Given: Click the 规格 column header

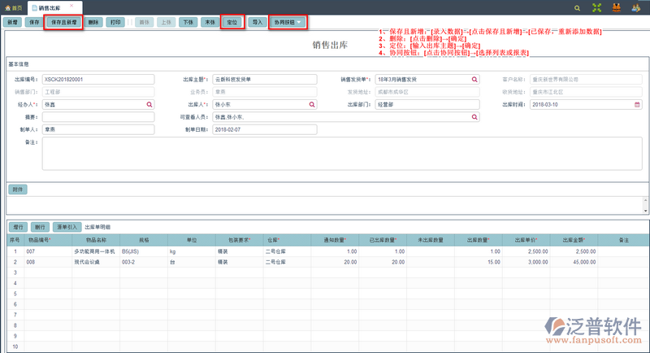Looking at the screenshot, I should [144, 240].
